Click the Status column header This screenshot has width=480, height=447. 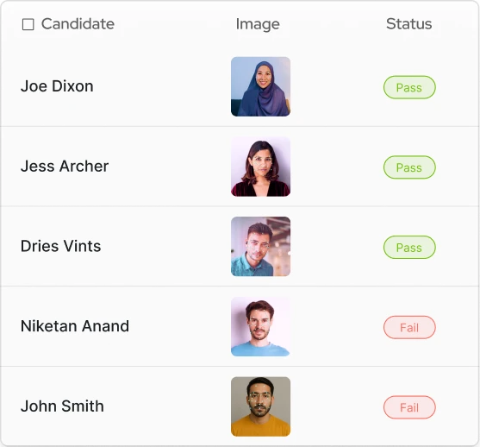[x=409, y=24]
